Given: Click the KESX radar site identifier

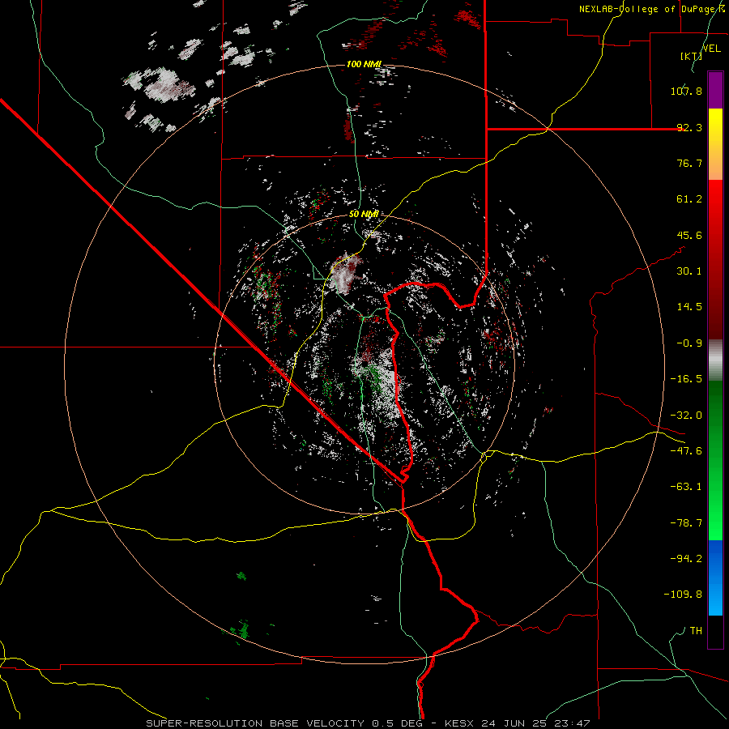Looking at the screenshot, I should point(461,723).
